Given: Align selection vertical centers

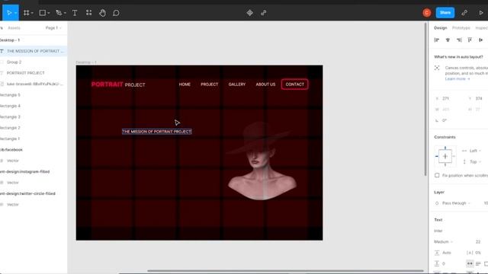Looking at the screenshot, I should coord(481,40).
